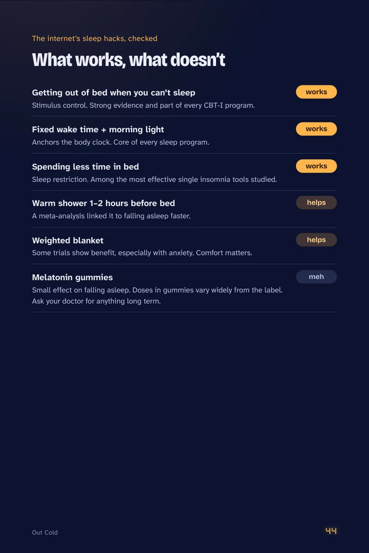Click the 'Fixed wake time + morning light' title
369x553 pixels.
pyautogui.click(x=98, y=130)
